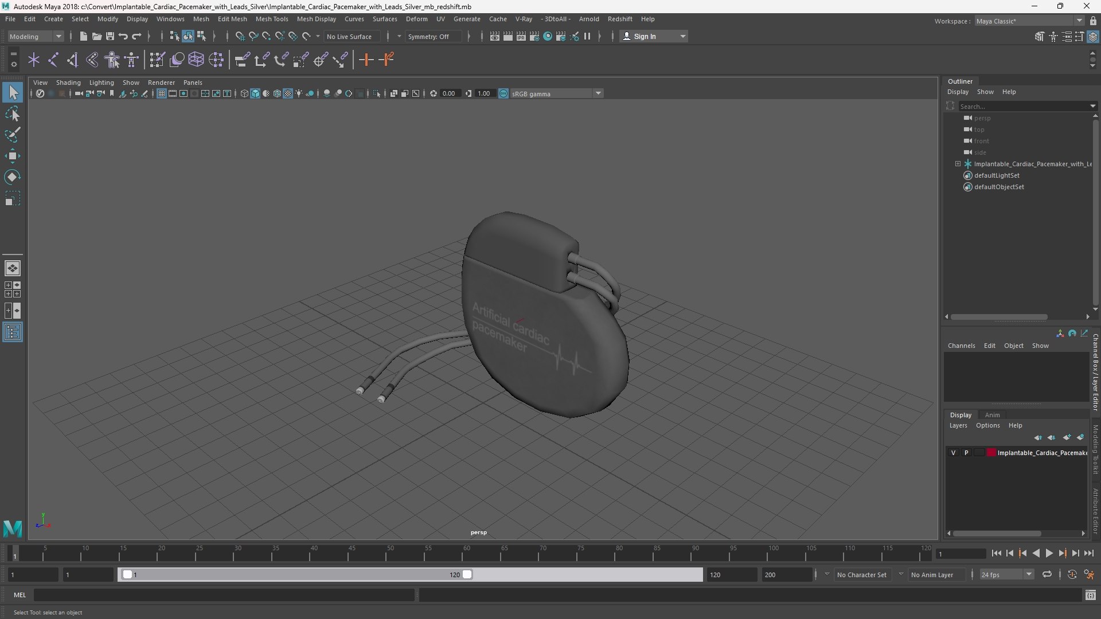
Task: Click the Save Scene icon
Action: [110, 37]
